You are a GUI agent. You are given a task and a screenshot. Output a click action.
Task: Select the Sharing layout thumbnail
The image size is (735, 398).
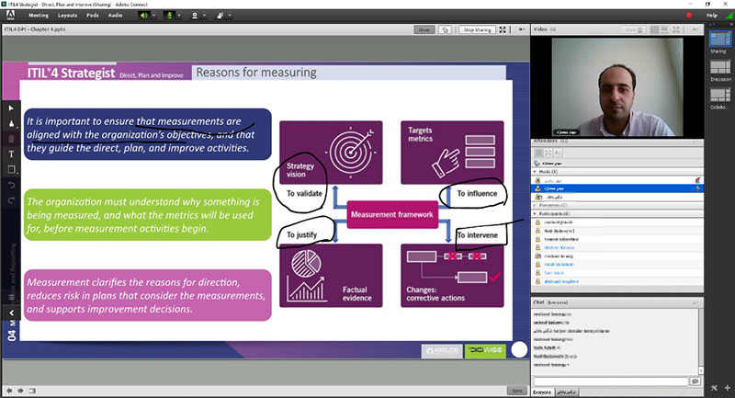[x=719, y=40]
